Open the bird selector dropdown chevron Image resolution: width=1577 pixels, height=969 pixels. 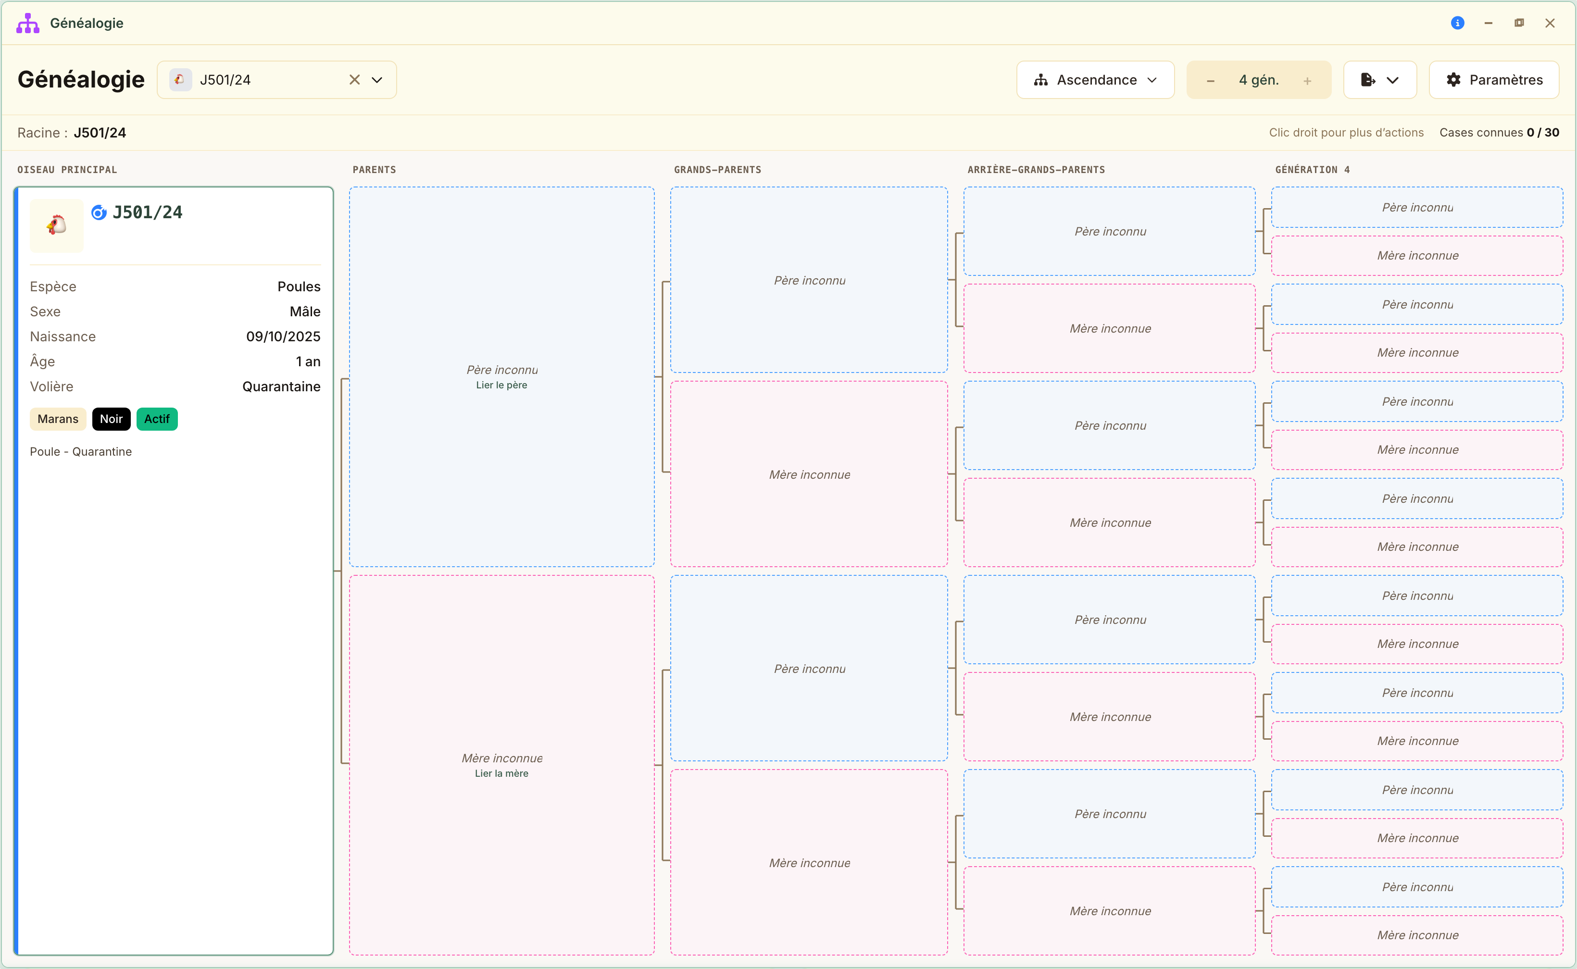[377, 79]
